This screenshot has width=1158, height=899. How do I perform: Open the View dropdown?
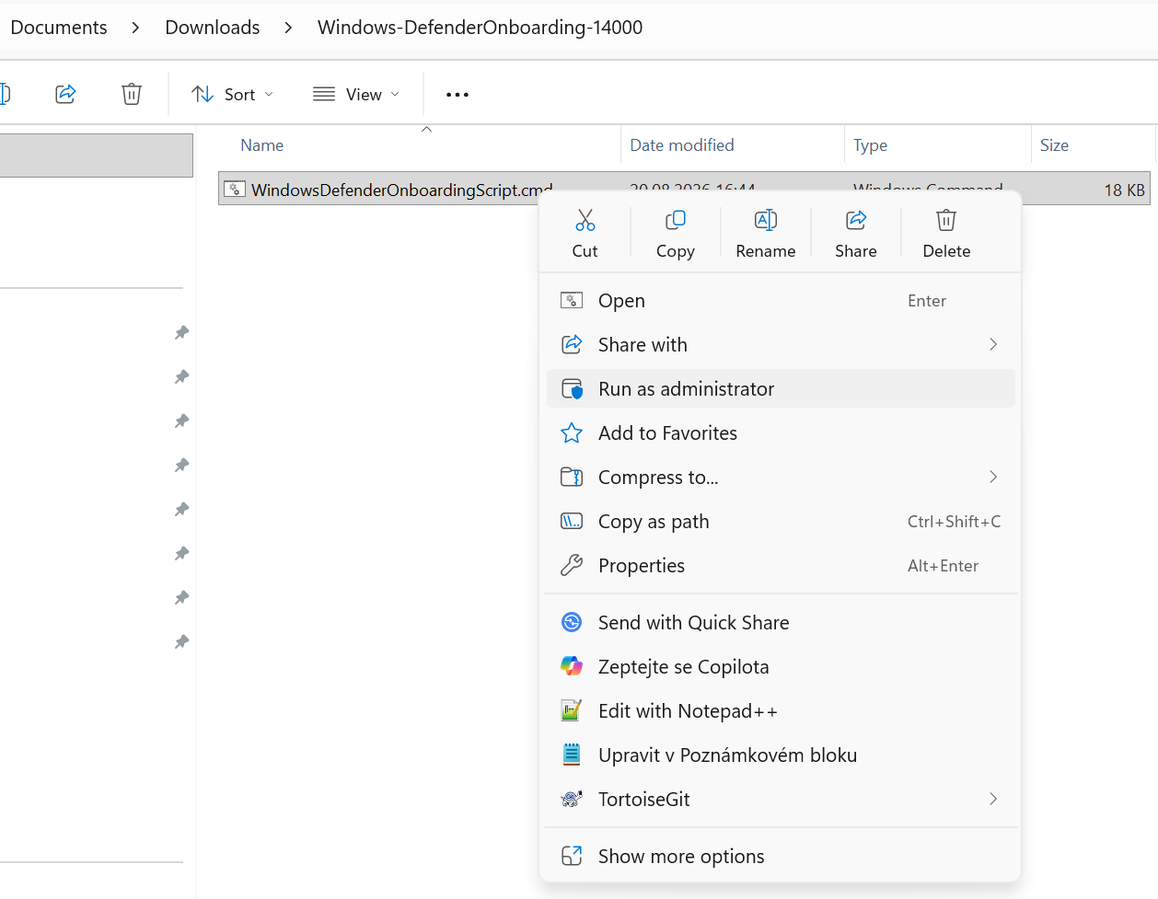356,94
